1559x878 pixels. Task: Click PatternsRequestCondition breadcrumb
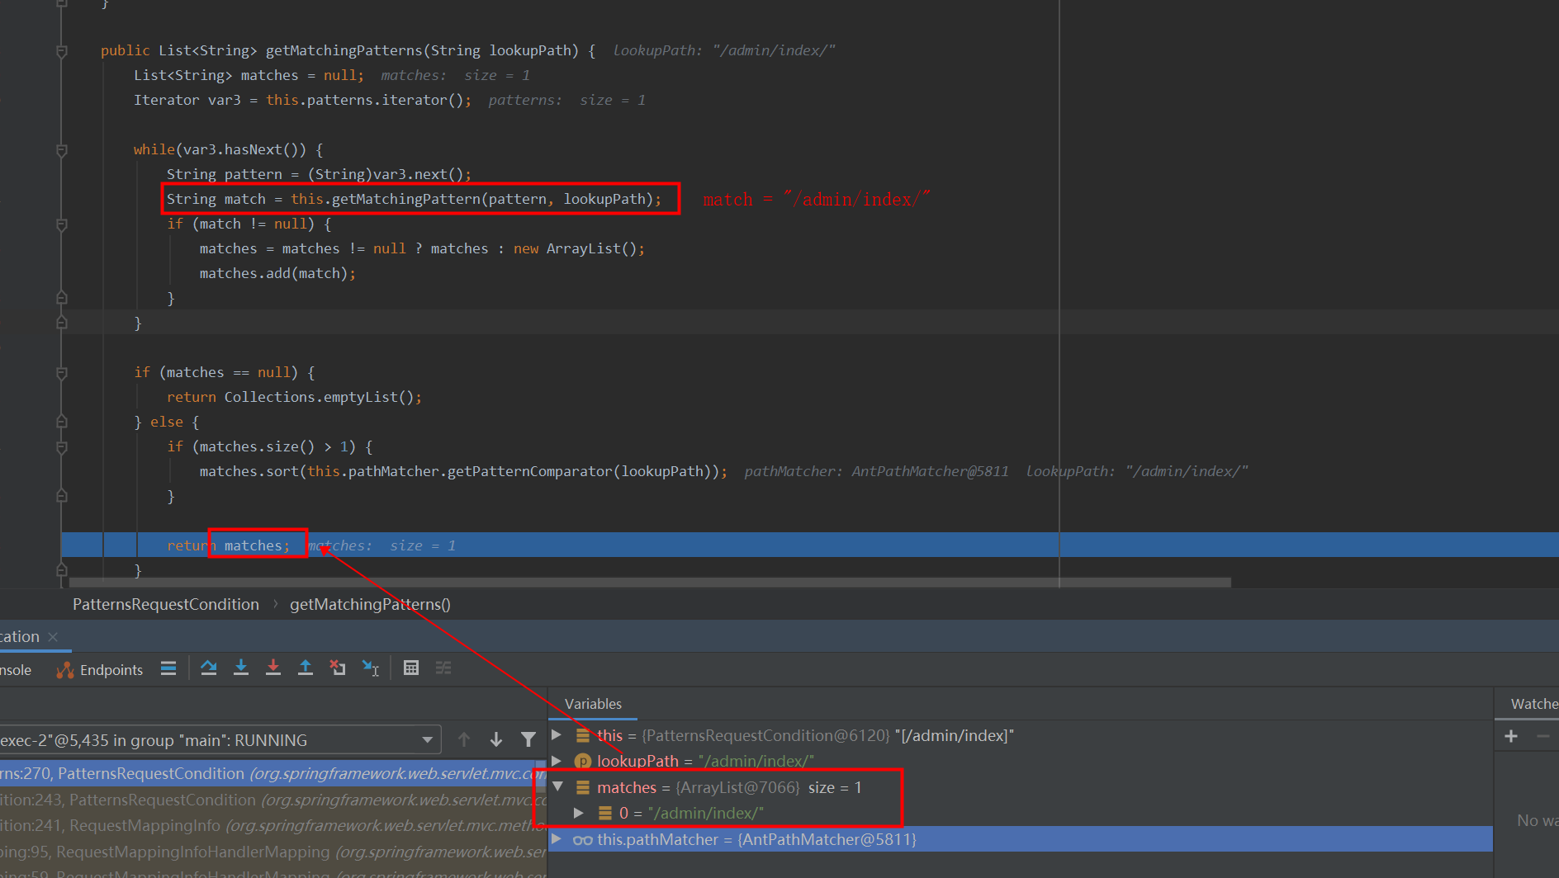[x=166, y=604]
